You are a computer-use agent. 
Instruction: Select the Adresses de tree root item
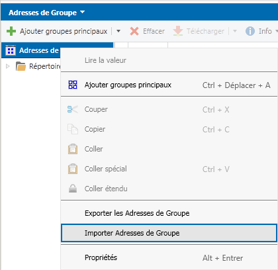tap(38, 50)
